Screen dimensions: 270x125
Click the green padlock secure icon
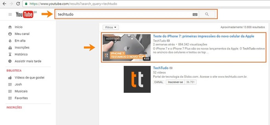pos(26,4)
